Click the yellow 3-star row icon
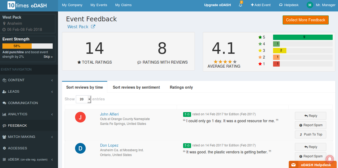Screen dimensions: 338x168 coord(260,51)
